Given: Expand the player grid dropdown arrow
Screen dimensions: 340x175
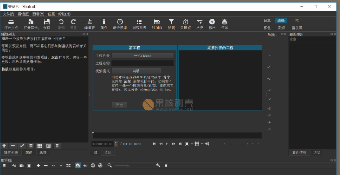Looking at the screenshot, I should [x=201, y=144].
